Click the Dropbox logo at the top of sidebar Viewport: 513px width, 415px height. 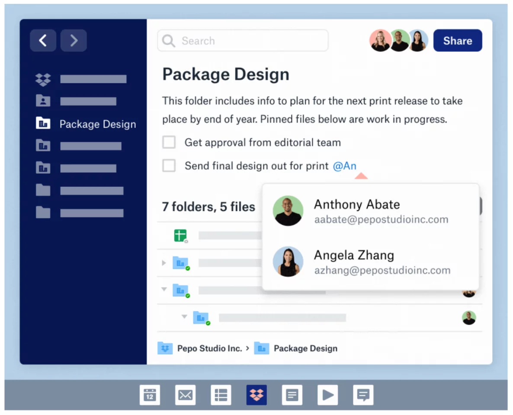pyautogui.click(x=43, y=80)
